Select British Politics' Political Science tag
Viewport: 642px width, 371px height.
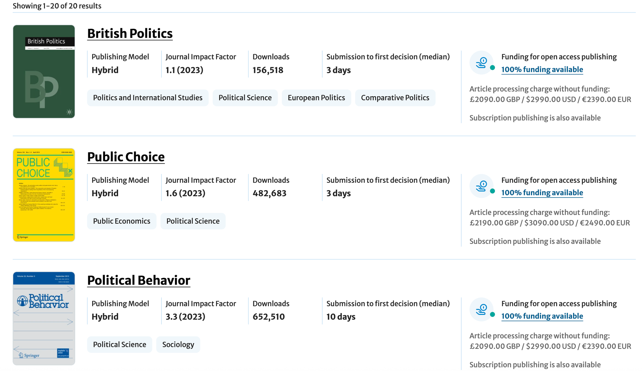pyautogui.click(x=245, y=98)
